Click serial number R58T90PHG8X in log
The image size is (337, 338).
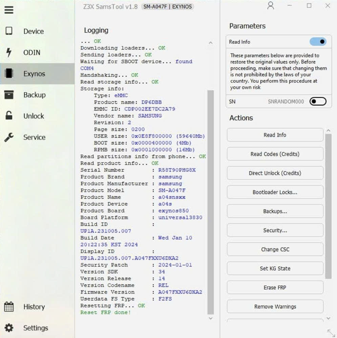pos(177,170)
